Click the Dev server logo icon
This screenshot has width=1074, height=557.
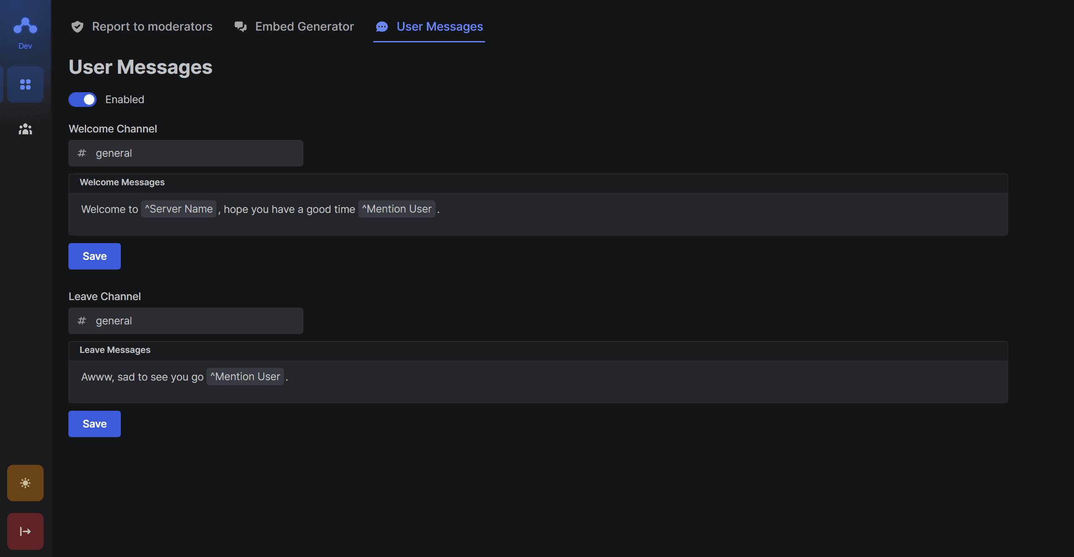point(25,26)
